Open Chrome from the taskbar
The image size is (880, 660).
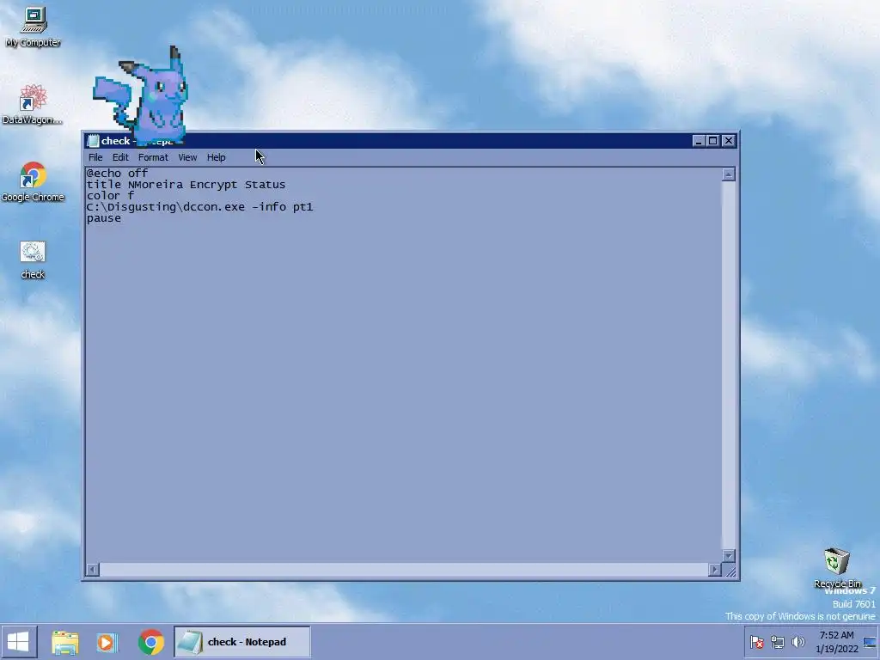pyautogui.click(x=151, y=642)
